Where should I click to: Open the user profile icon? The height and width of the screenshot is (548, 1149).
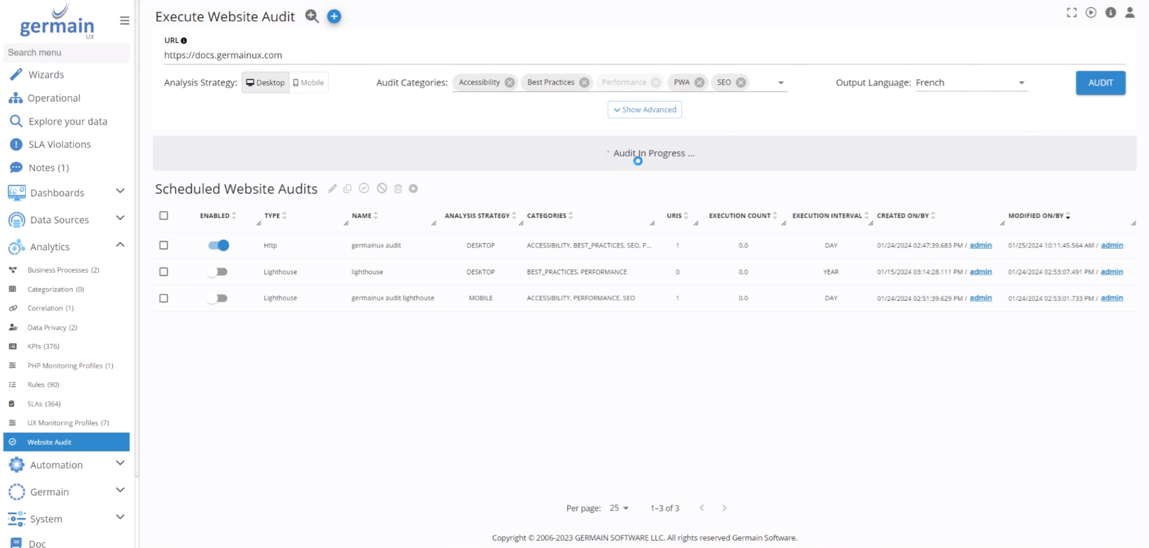[1128, 13]
